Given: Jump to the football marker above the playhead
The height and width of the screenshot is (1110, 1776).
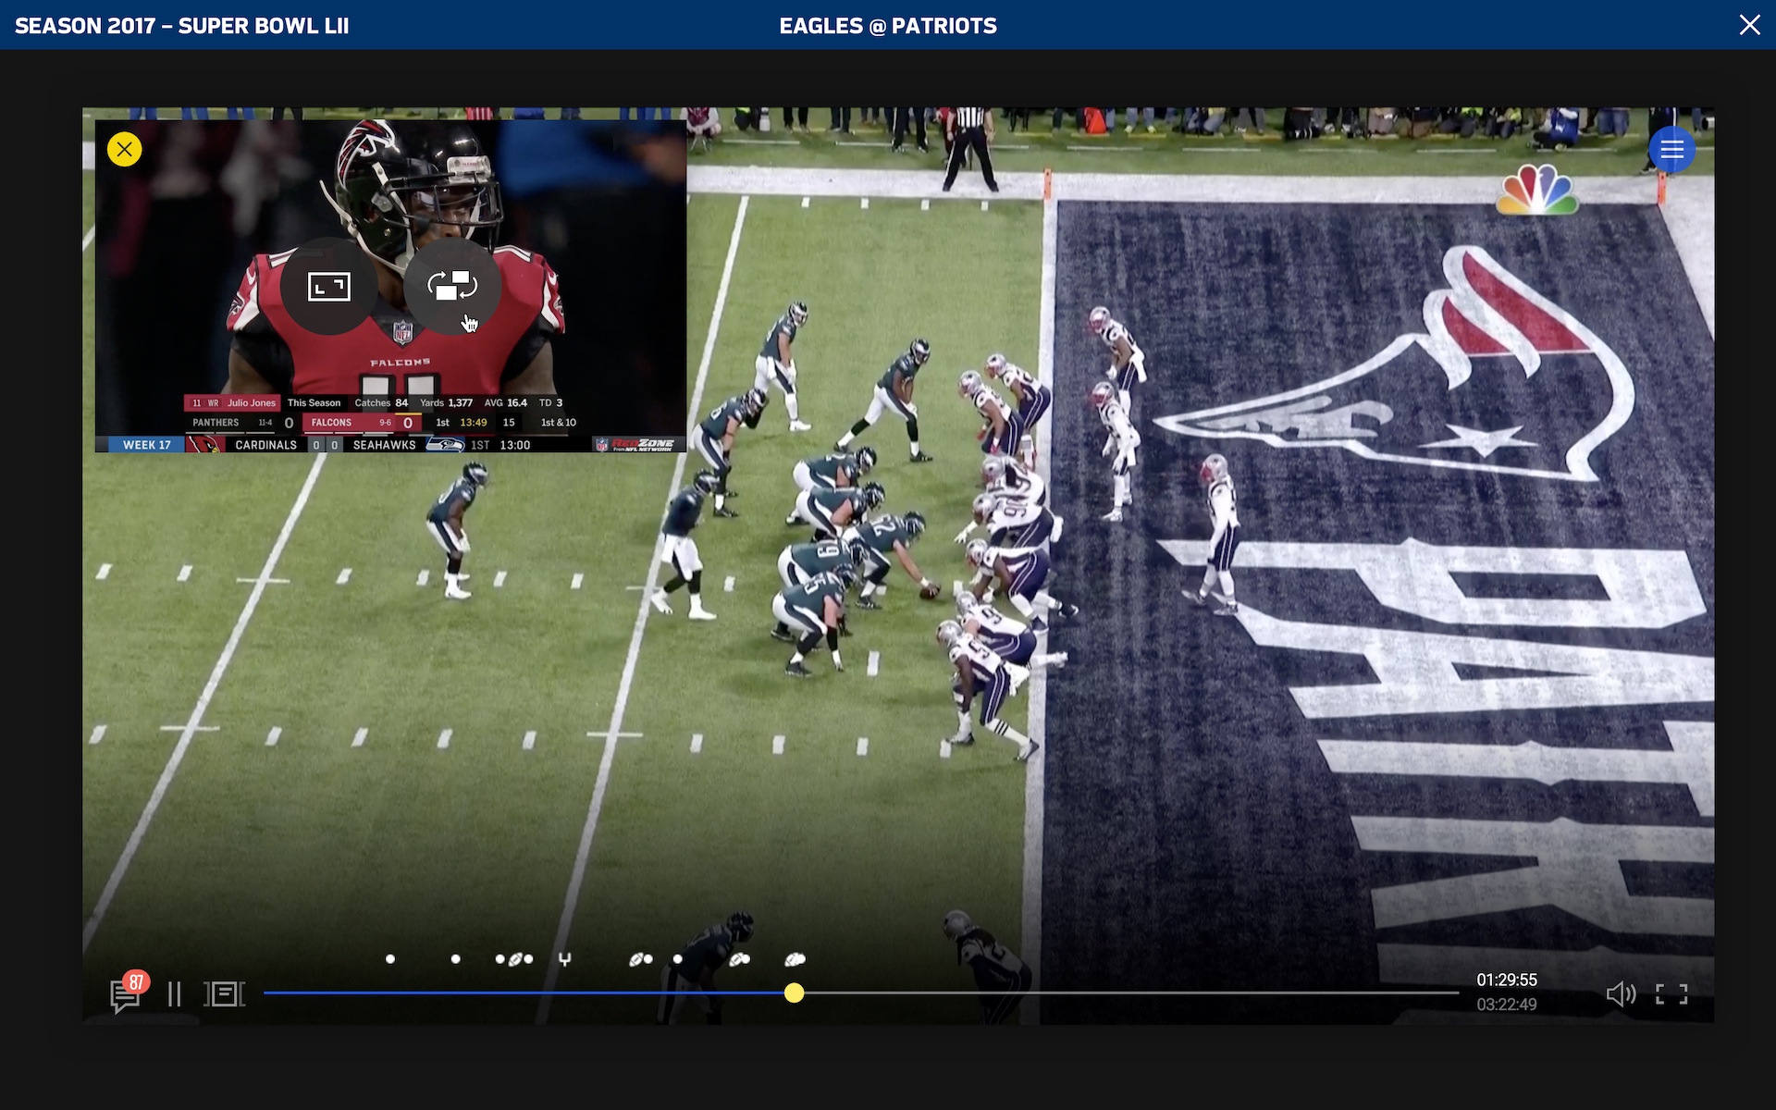Looking at the screenshot, I should click(x=795, y=959).
